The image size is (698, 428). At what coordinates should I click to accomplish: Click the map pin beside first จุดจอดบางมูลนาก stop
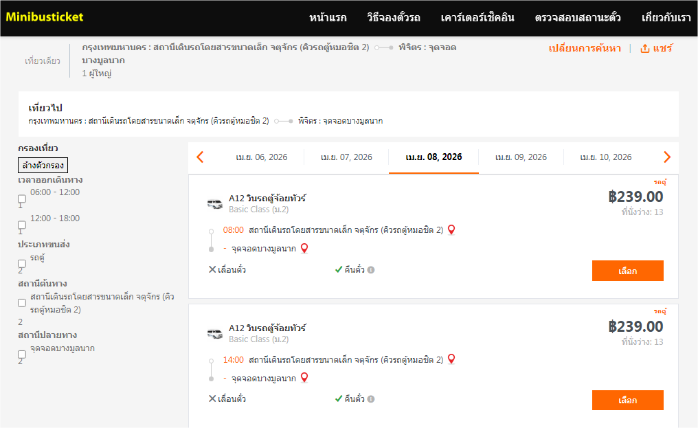click(x=304, y=248)
